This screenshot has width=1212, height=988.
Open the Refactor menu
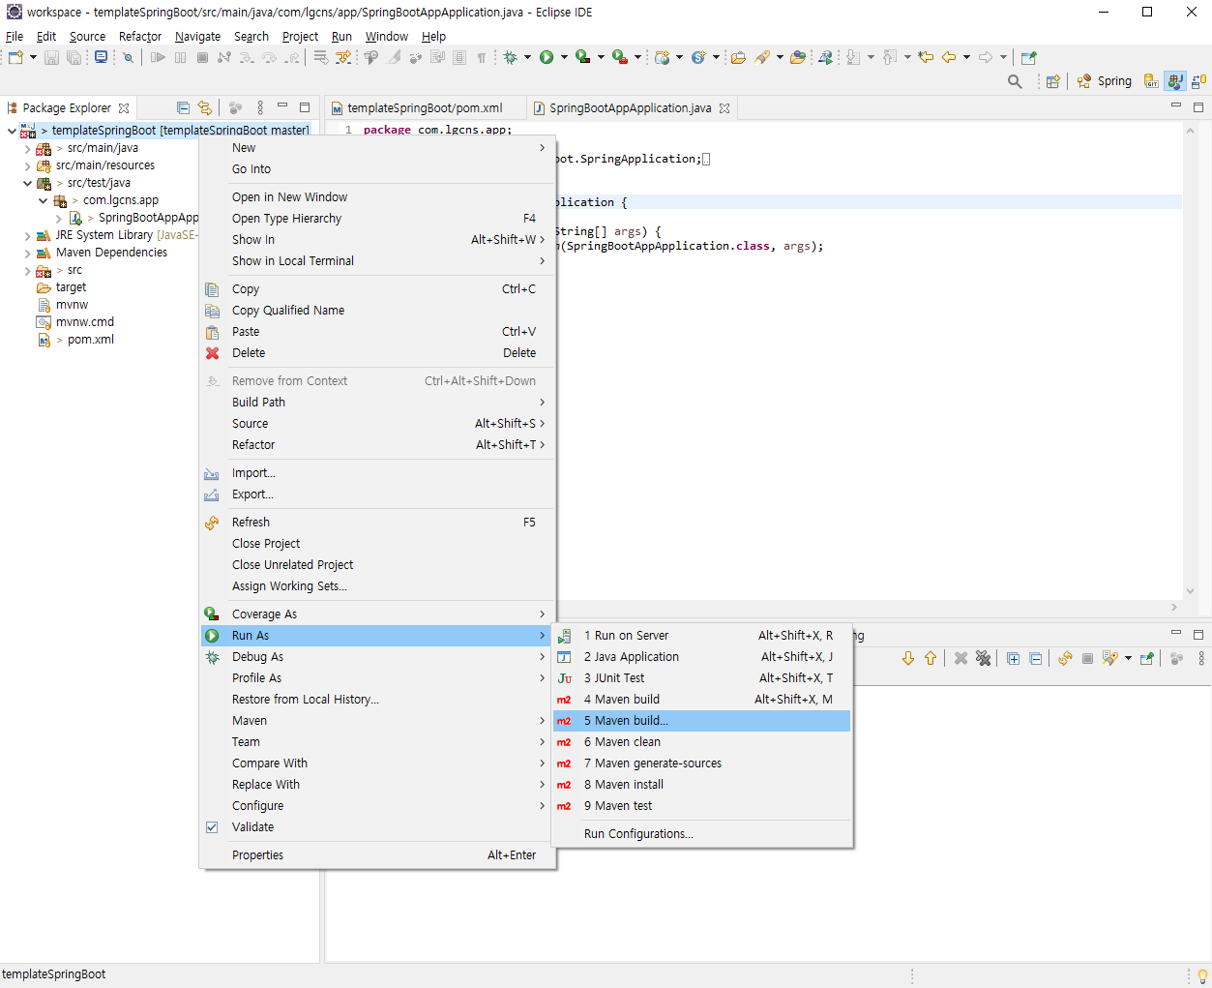[140, 36]
